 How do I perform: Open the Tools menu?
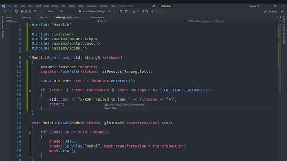coord(81,6)
